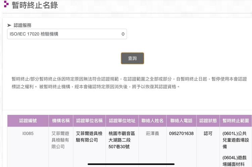Click the 認證狀態 column header
252x167 pixels.
click(208, 121)
